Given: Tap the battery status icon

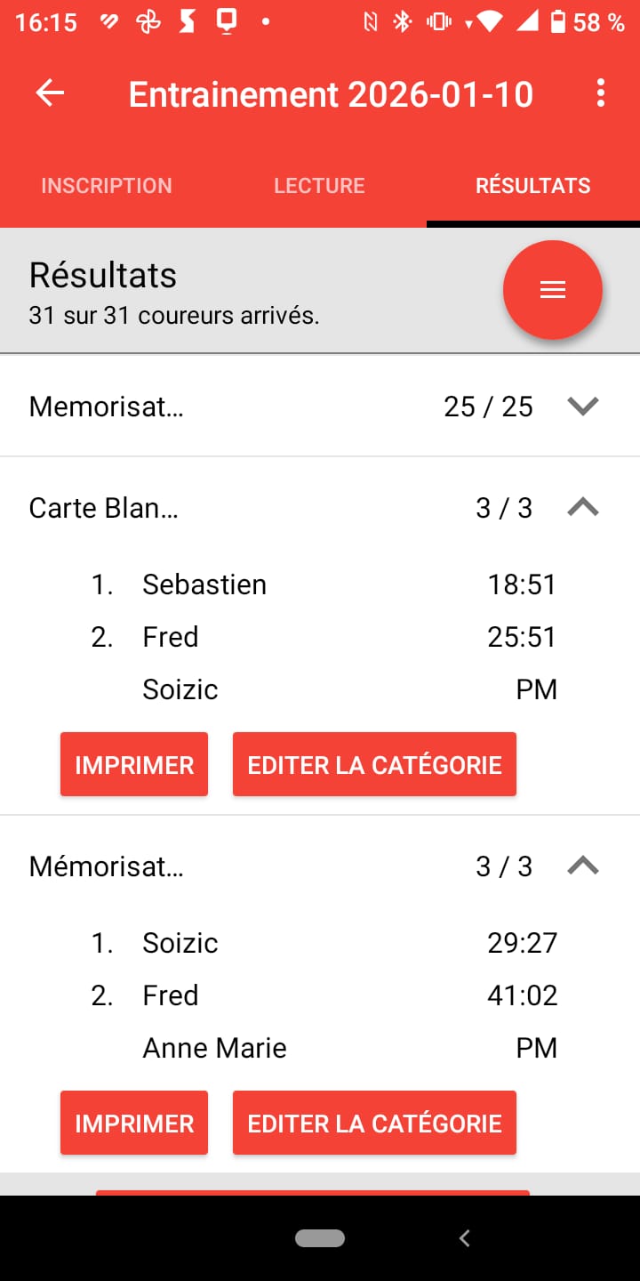Looking at the screenshot, I should click(x=557, y=22).
